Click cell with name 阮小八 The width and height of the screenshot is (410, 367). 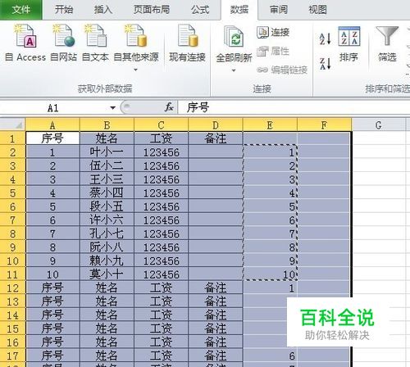pos(107,247)
